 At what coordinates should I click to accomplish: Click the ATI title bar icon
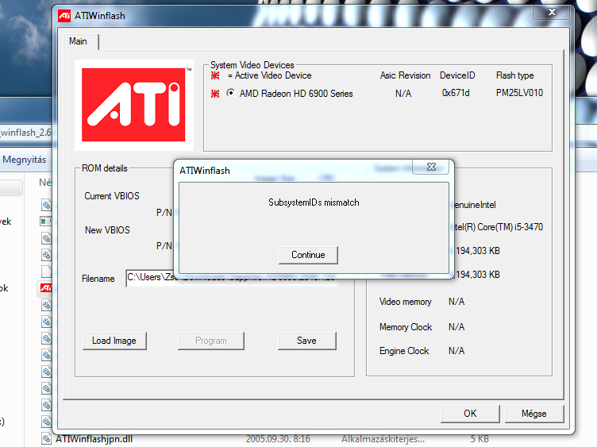pos(64,16)
